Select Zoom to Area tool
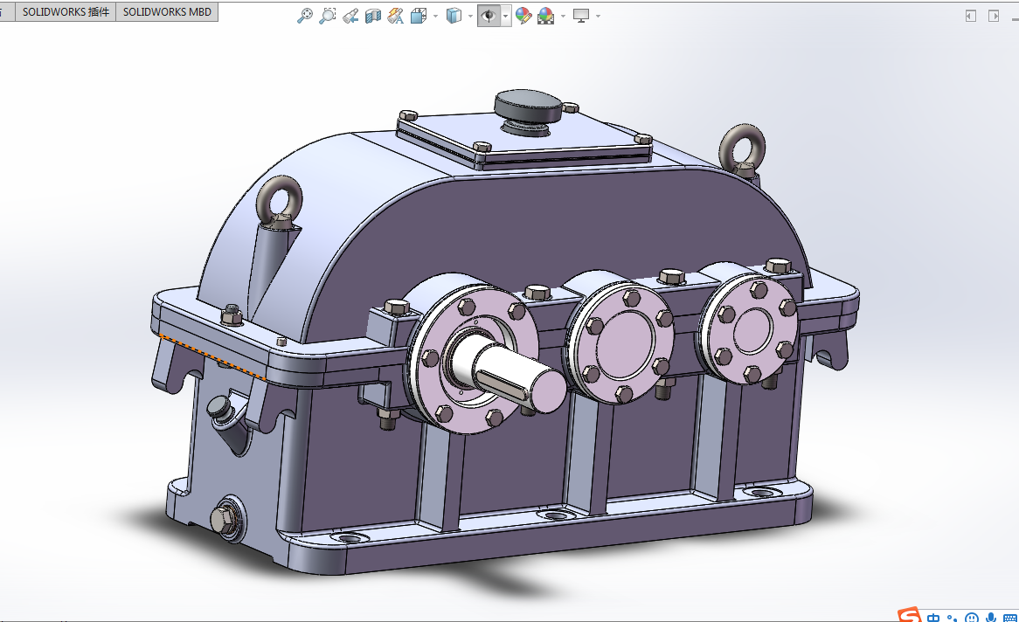1019x622 pixels. pyautogui.click(x=327, y=16)
